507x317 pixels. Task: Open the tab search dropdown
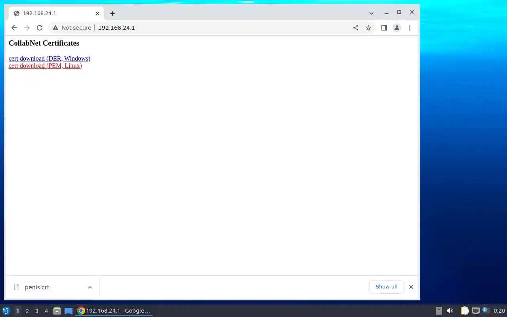372,13
